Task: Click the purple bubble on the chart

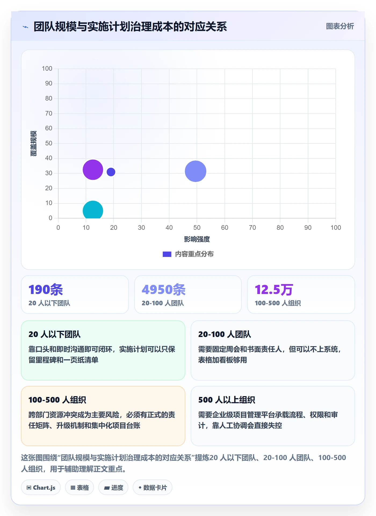Action: pos(93,170)
